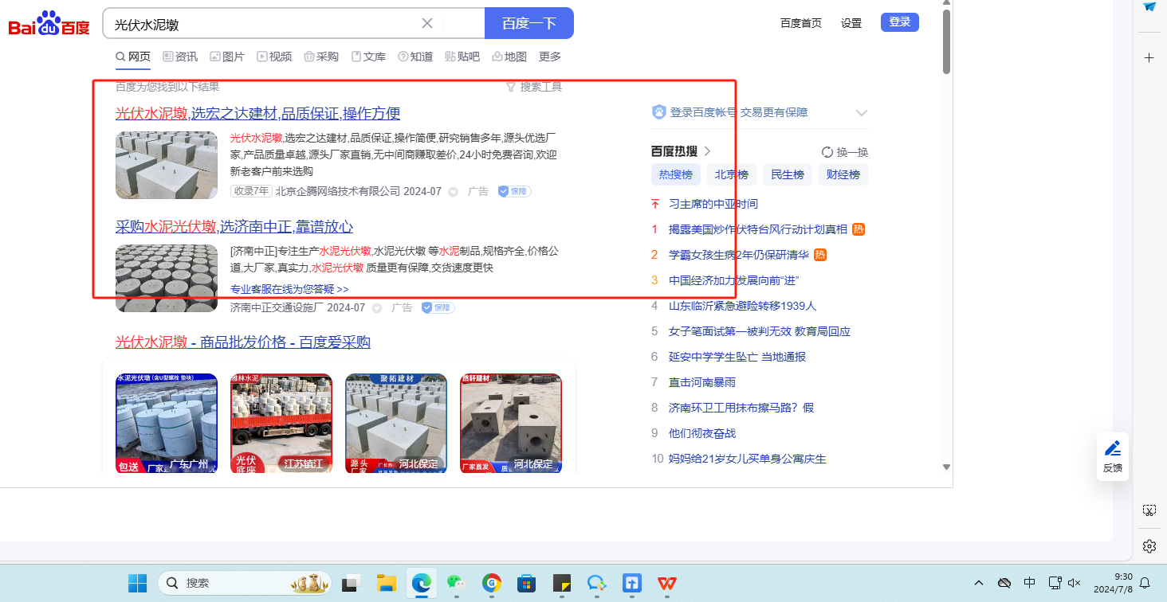Click the blue 登录 button
1167x602 pixels.
[900, 22]
